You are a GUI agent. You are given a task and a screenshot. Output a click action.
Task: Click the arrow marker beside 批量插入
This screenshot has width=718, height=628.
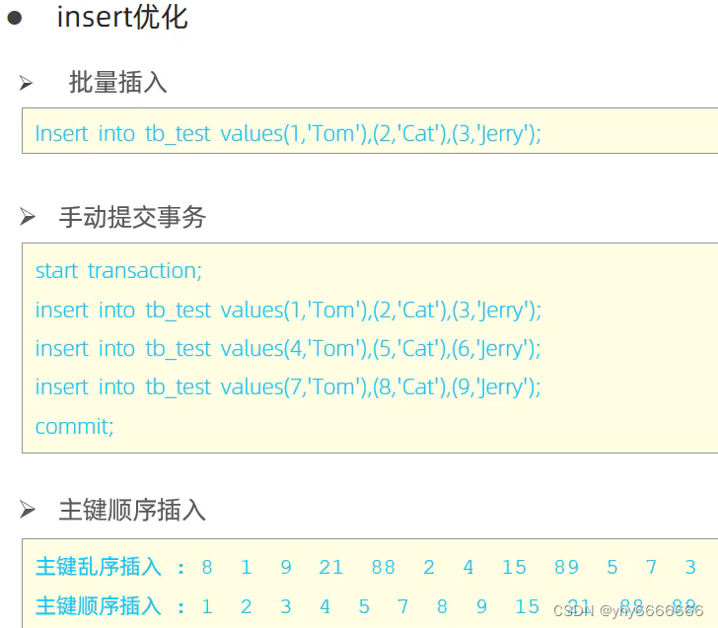[x=26, y=83]
